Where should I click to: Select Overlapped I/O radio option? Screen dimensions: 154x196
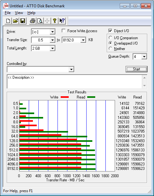(x=111, y=43)
